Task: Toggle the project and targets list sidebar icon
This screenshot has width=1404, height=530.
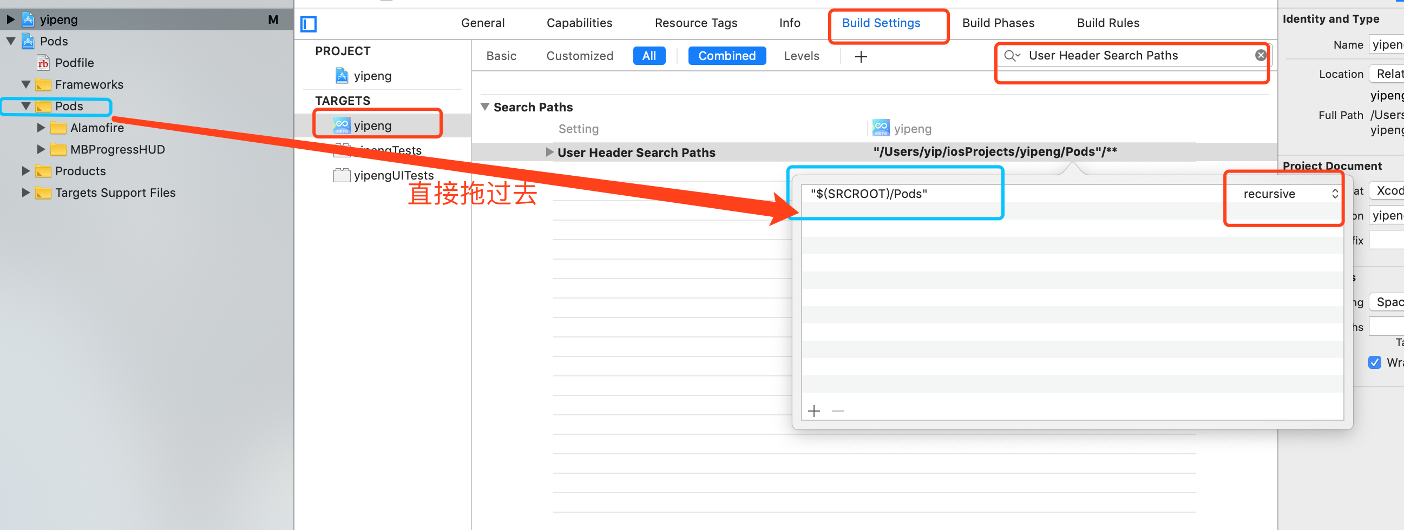Action: click(309, 24)
